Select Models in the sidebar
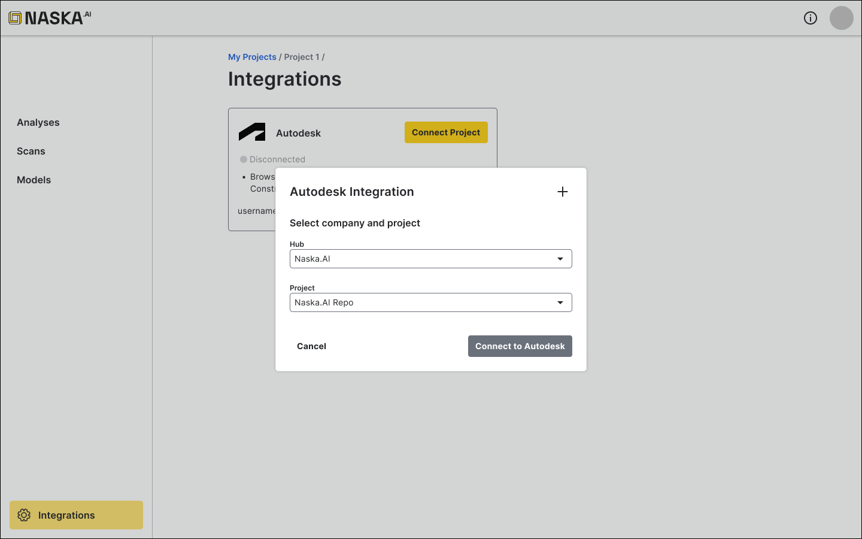 [x=34, y=180]
